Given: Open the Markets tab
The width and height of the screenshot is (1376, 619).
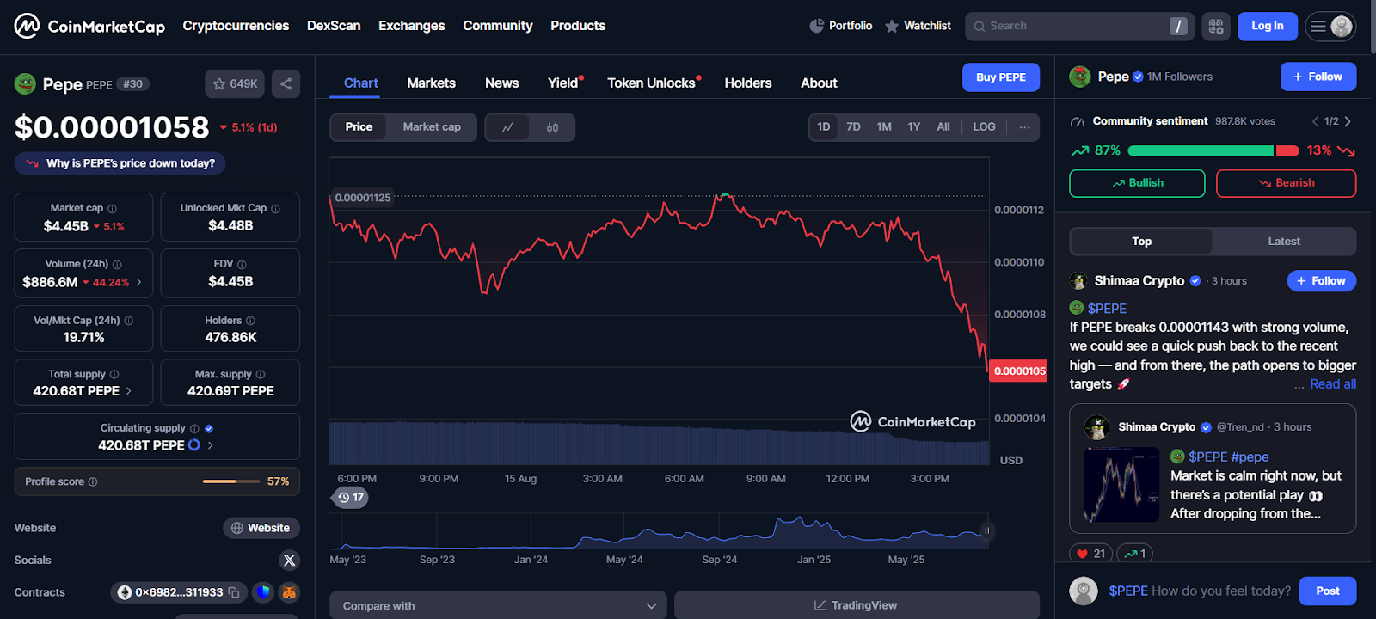Looking at the screenshot, I should click(431, 83).
